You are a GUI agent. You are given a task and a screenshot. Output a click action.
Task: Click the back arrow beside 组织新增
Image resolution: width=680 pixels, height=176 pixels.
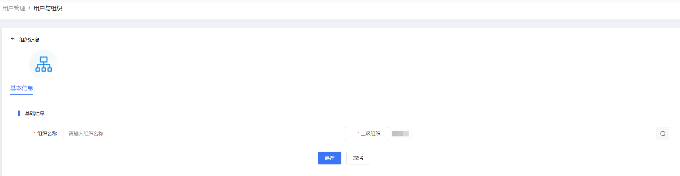click(12, 39)
